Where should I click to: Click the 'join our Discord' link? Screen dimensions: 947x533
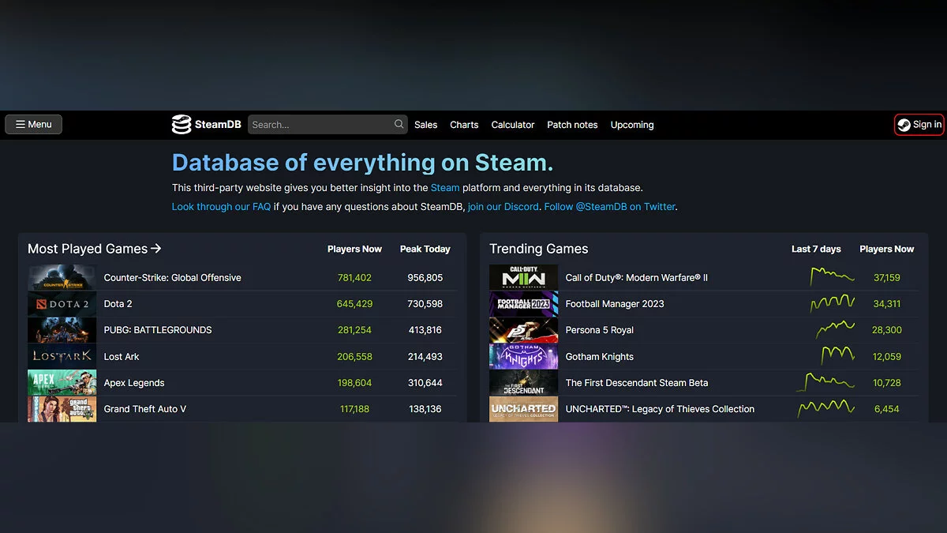503,207
